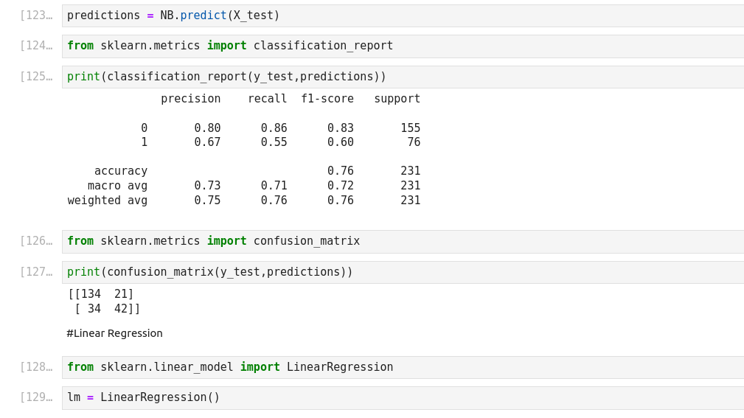Click the print confusion_matrix code cell
Image resolution: width=744 pixels, height=418 pixels.
tap(402, 272)
